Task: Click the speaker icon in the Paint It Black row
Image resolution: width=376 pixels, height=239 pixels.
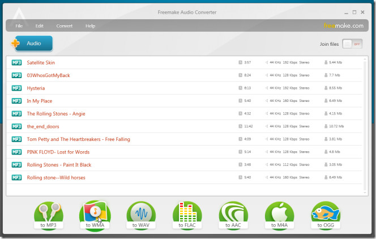Action: [266, 165]
